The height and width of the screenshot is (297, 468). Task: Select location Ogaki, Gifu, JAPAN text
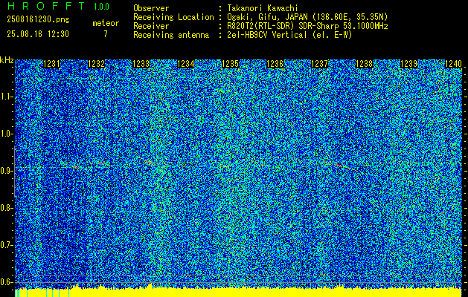pos(307,17)
